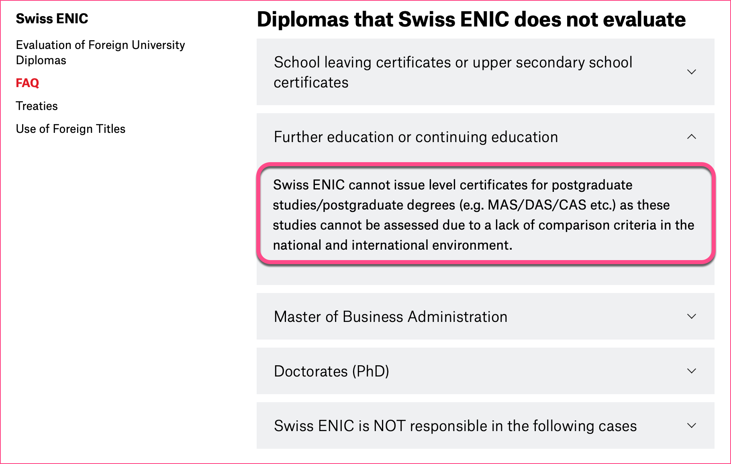Screen dimensions: 731x464
Task: Expand the School leaving certificates chevron
Action: pos(691,72)
